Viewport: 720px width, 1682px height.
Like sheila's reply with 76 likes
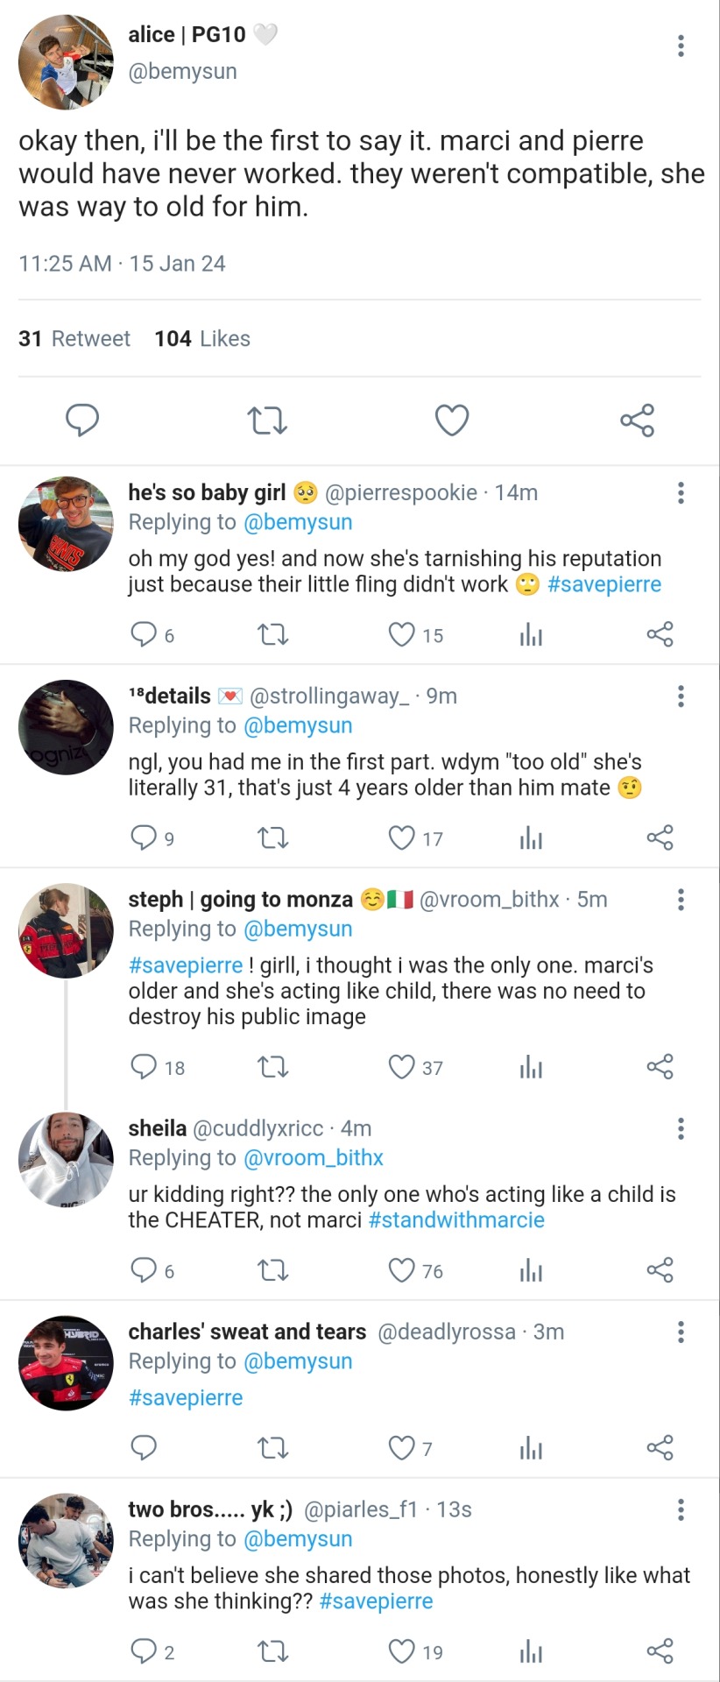coord(401,1270)
